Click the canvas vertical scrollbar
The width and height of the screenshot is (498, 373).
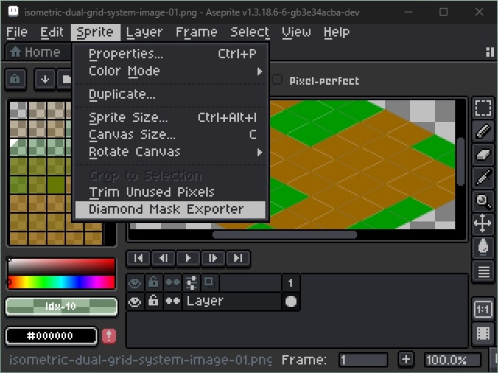click(x=461, y=162)
